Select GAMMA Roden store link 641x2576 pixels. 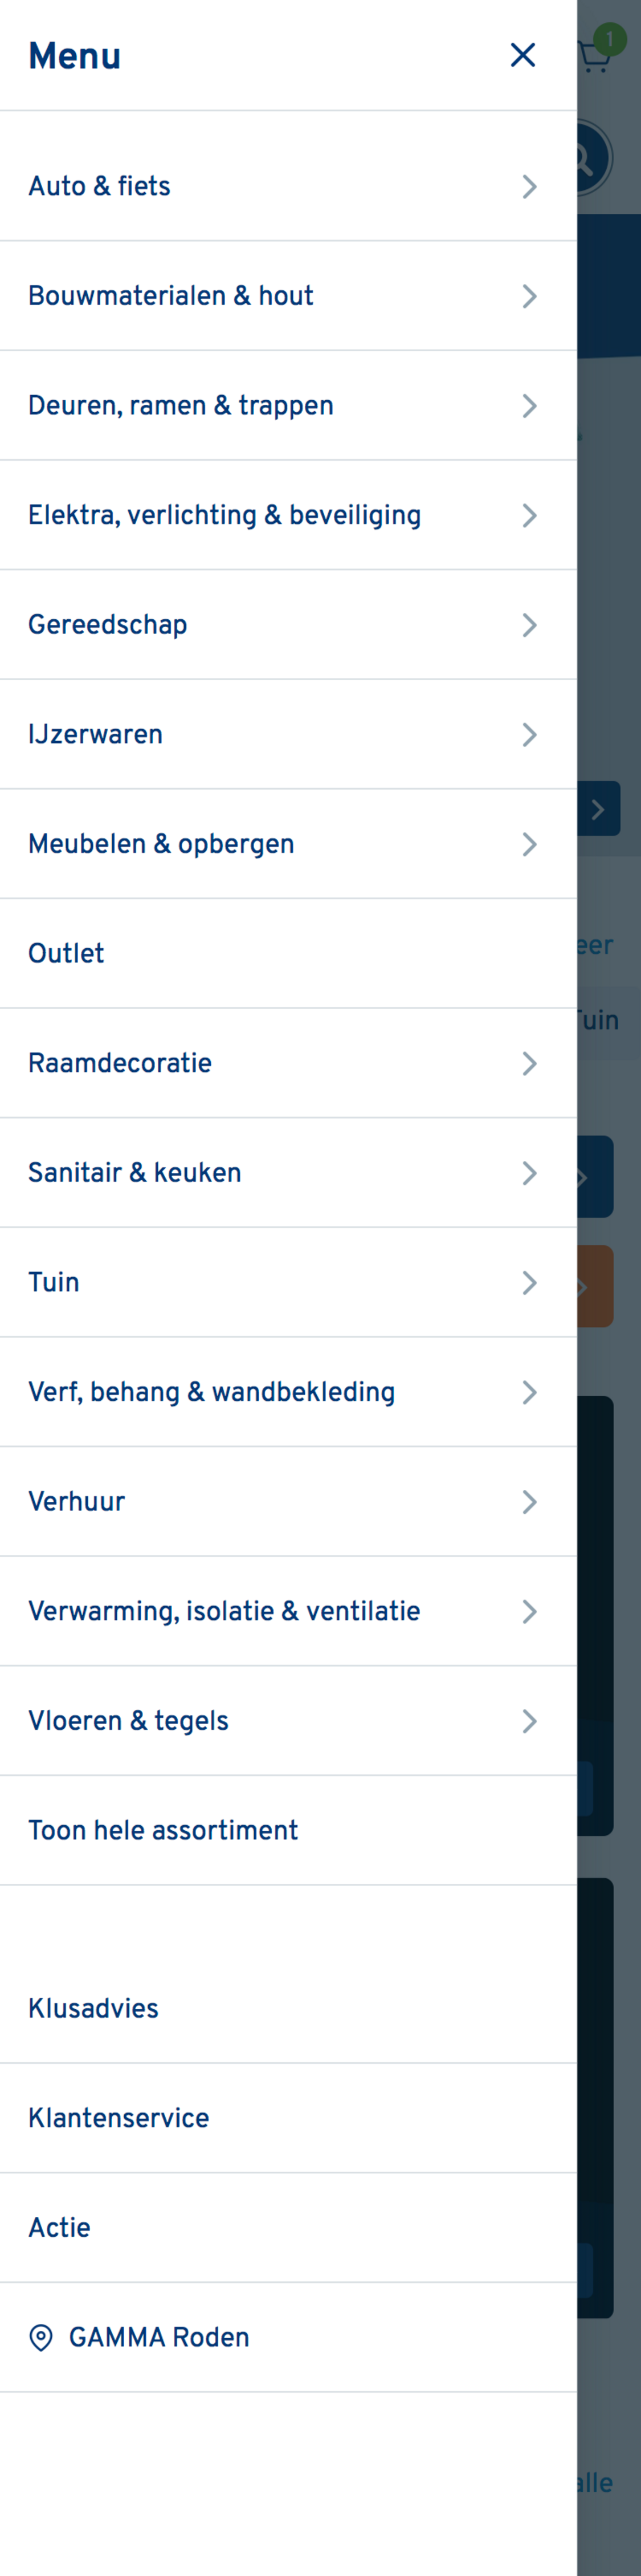(x=157, y=2337)
